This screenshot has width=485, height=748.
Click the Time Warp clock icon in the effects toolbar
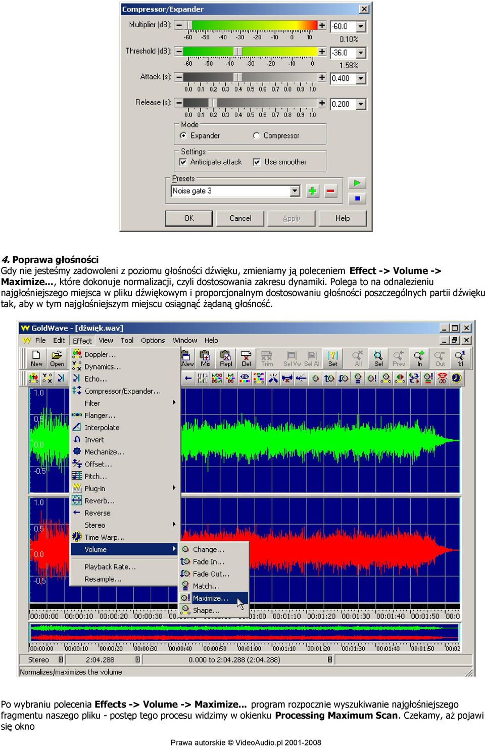coord(456,378)
